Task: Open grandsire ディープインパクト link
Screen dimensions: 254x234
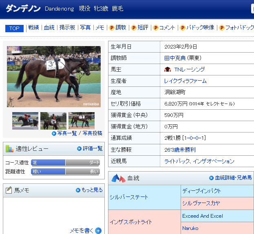Action: pyautogui.click(x=201, y=191)
